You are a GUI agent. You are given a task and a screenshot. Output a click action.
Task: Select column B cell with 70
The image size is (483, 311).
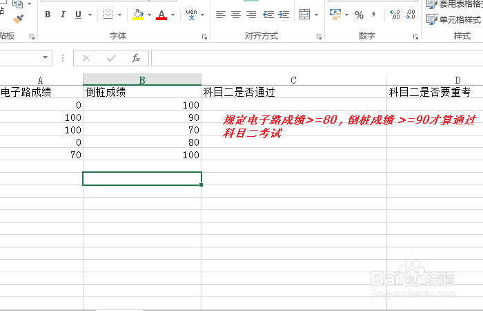[x=142, y=130]
